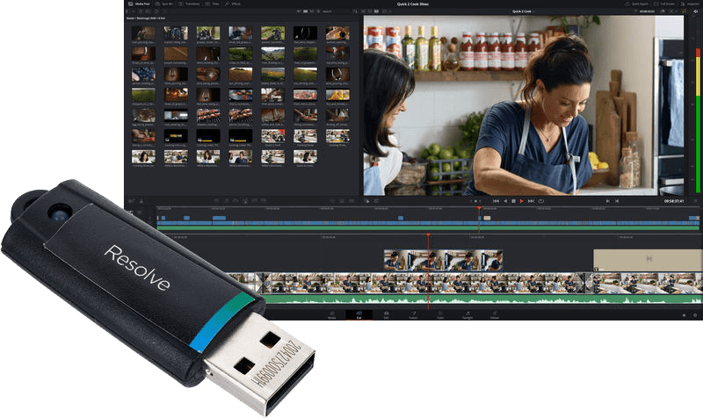Open the Sync Bin panel
Screen dimensions: 703x418
164,4
